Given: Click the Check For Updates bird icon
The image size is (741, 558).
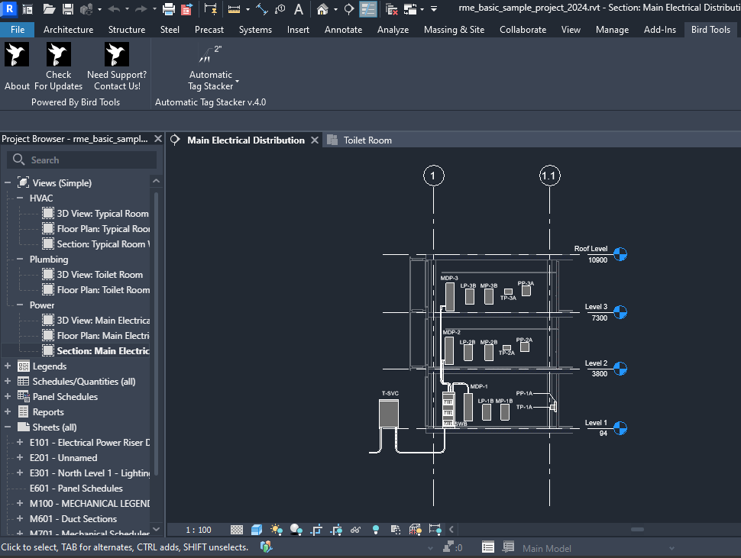Looking at the screenshot, I should (x=58, y=55).
